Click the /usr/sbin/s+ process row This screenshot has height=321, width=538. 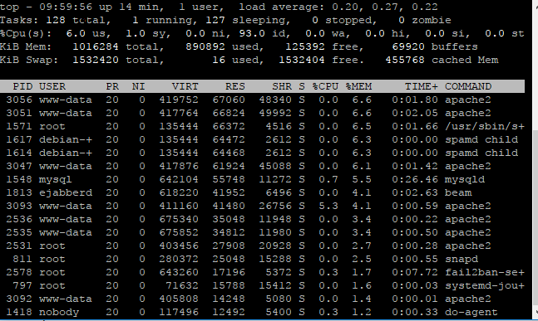coord(262,126)
